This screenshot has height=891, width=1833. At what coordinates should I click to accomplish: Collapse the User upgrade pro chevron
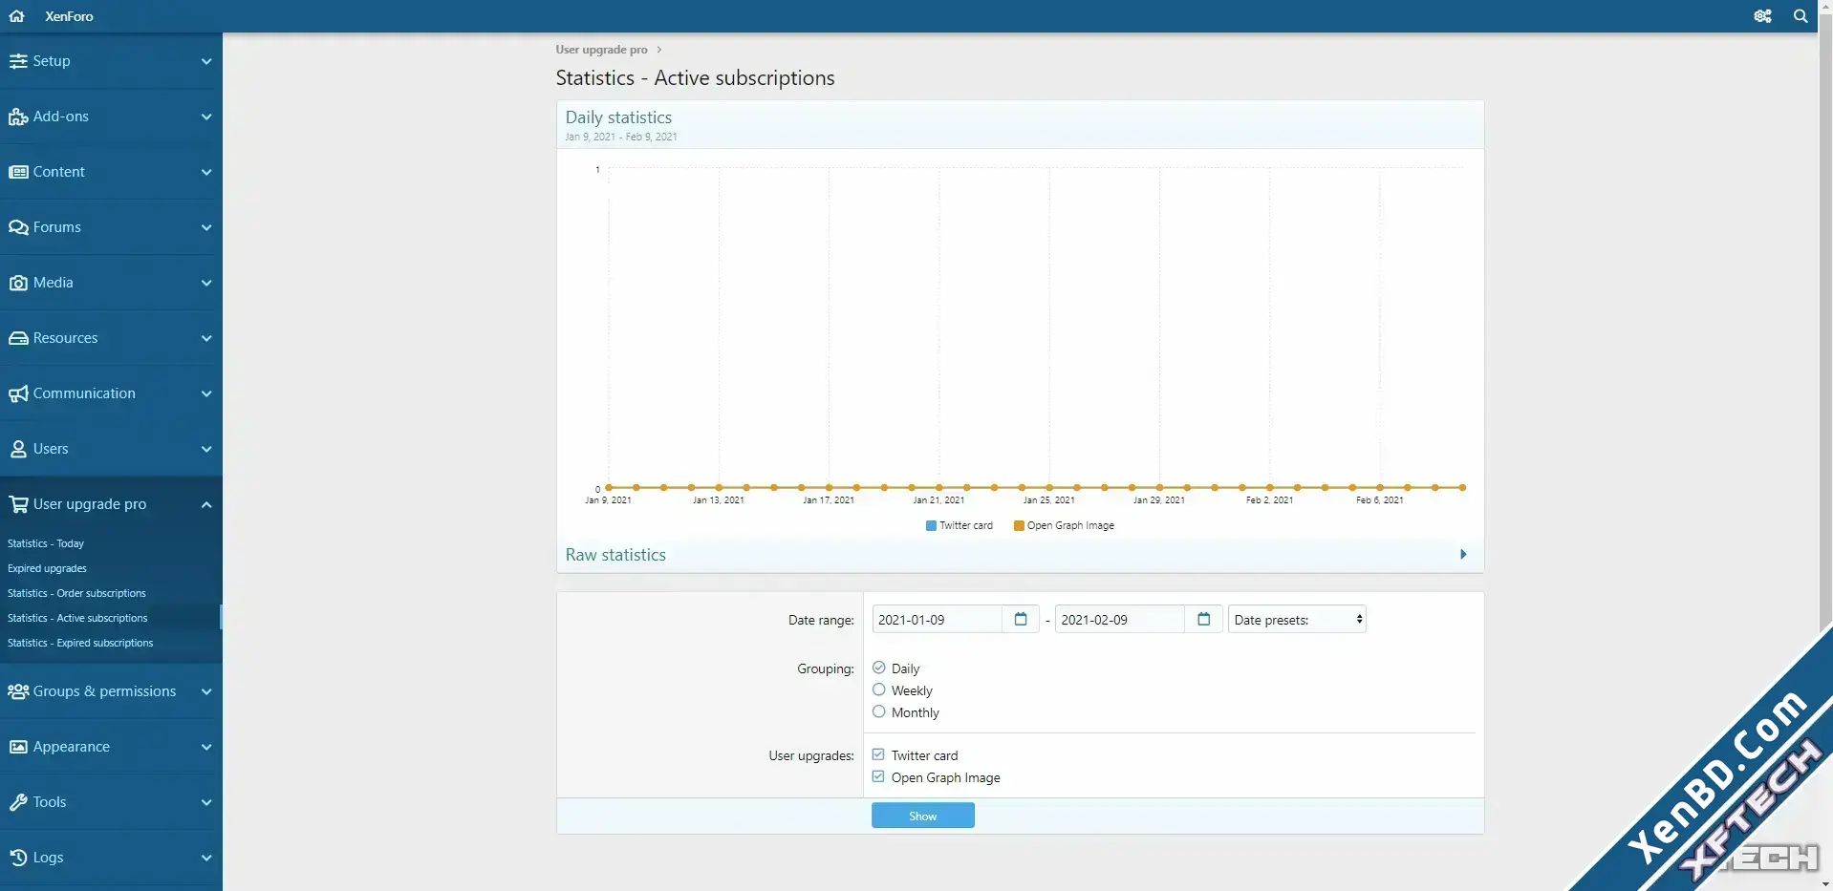pyautogui.click(x=206, y=504)
